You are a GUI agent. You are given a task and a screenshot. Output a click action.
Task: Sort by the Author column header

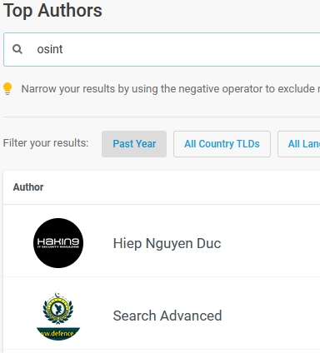tap(28, 187)
